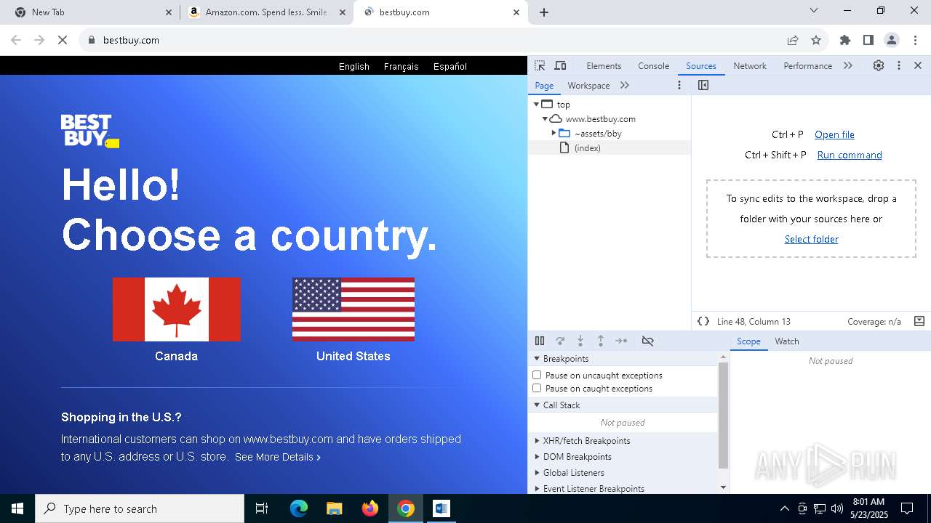Open Chrome profile avatar
The width and height of the screenshot is (931, 523).
892,40
